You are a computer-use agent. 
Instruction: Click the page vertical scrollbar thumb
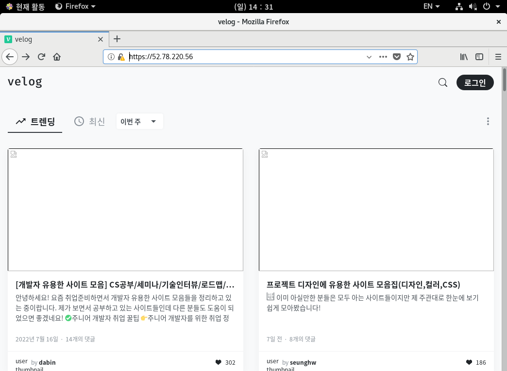coord(504,80)
